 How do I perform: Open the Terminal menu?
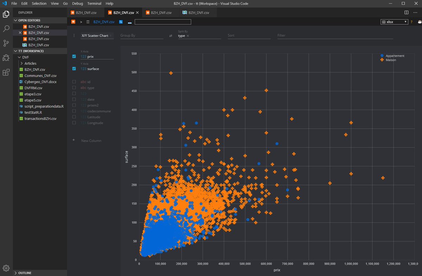(94, 3)
